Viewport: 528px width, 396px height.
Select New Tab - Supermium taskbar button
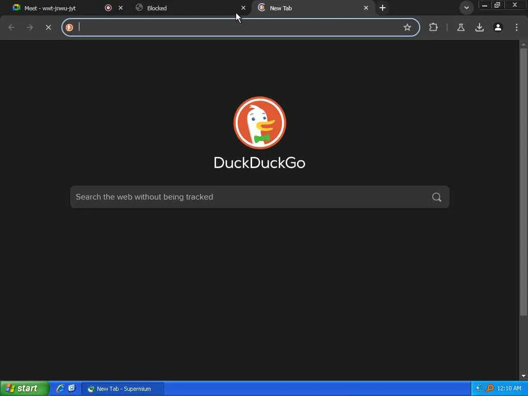click(x=123, y=389)
